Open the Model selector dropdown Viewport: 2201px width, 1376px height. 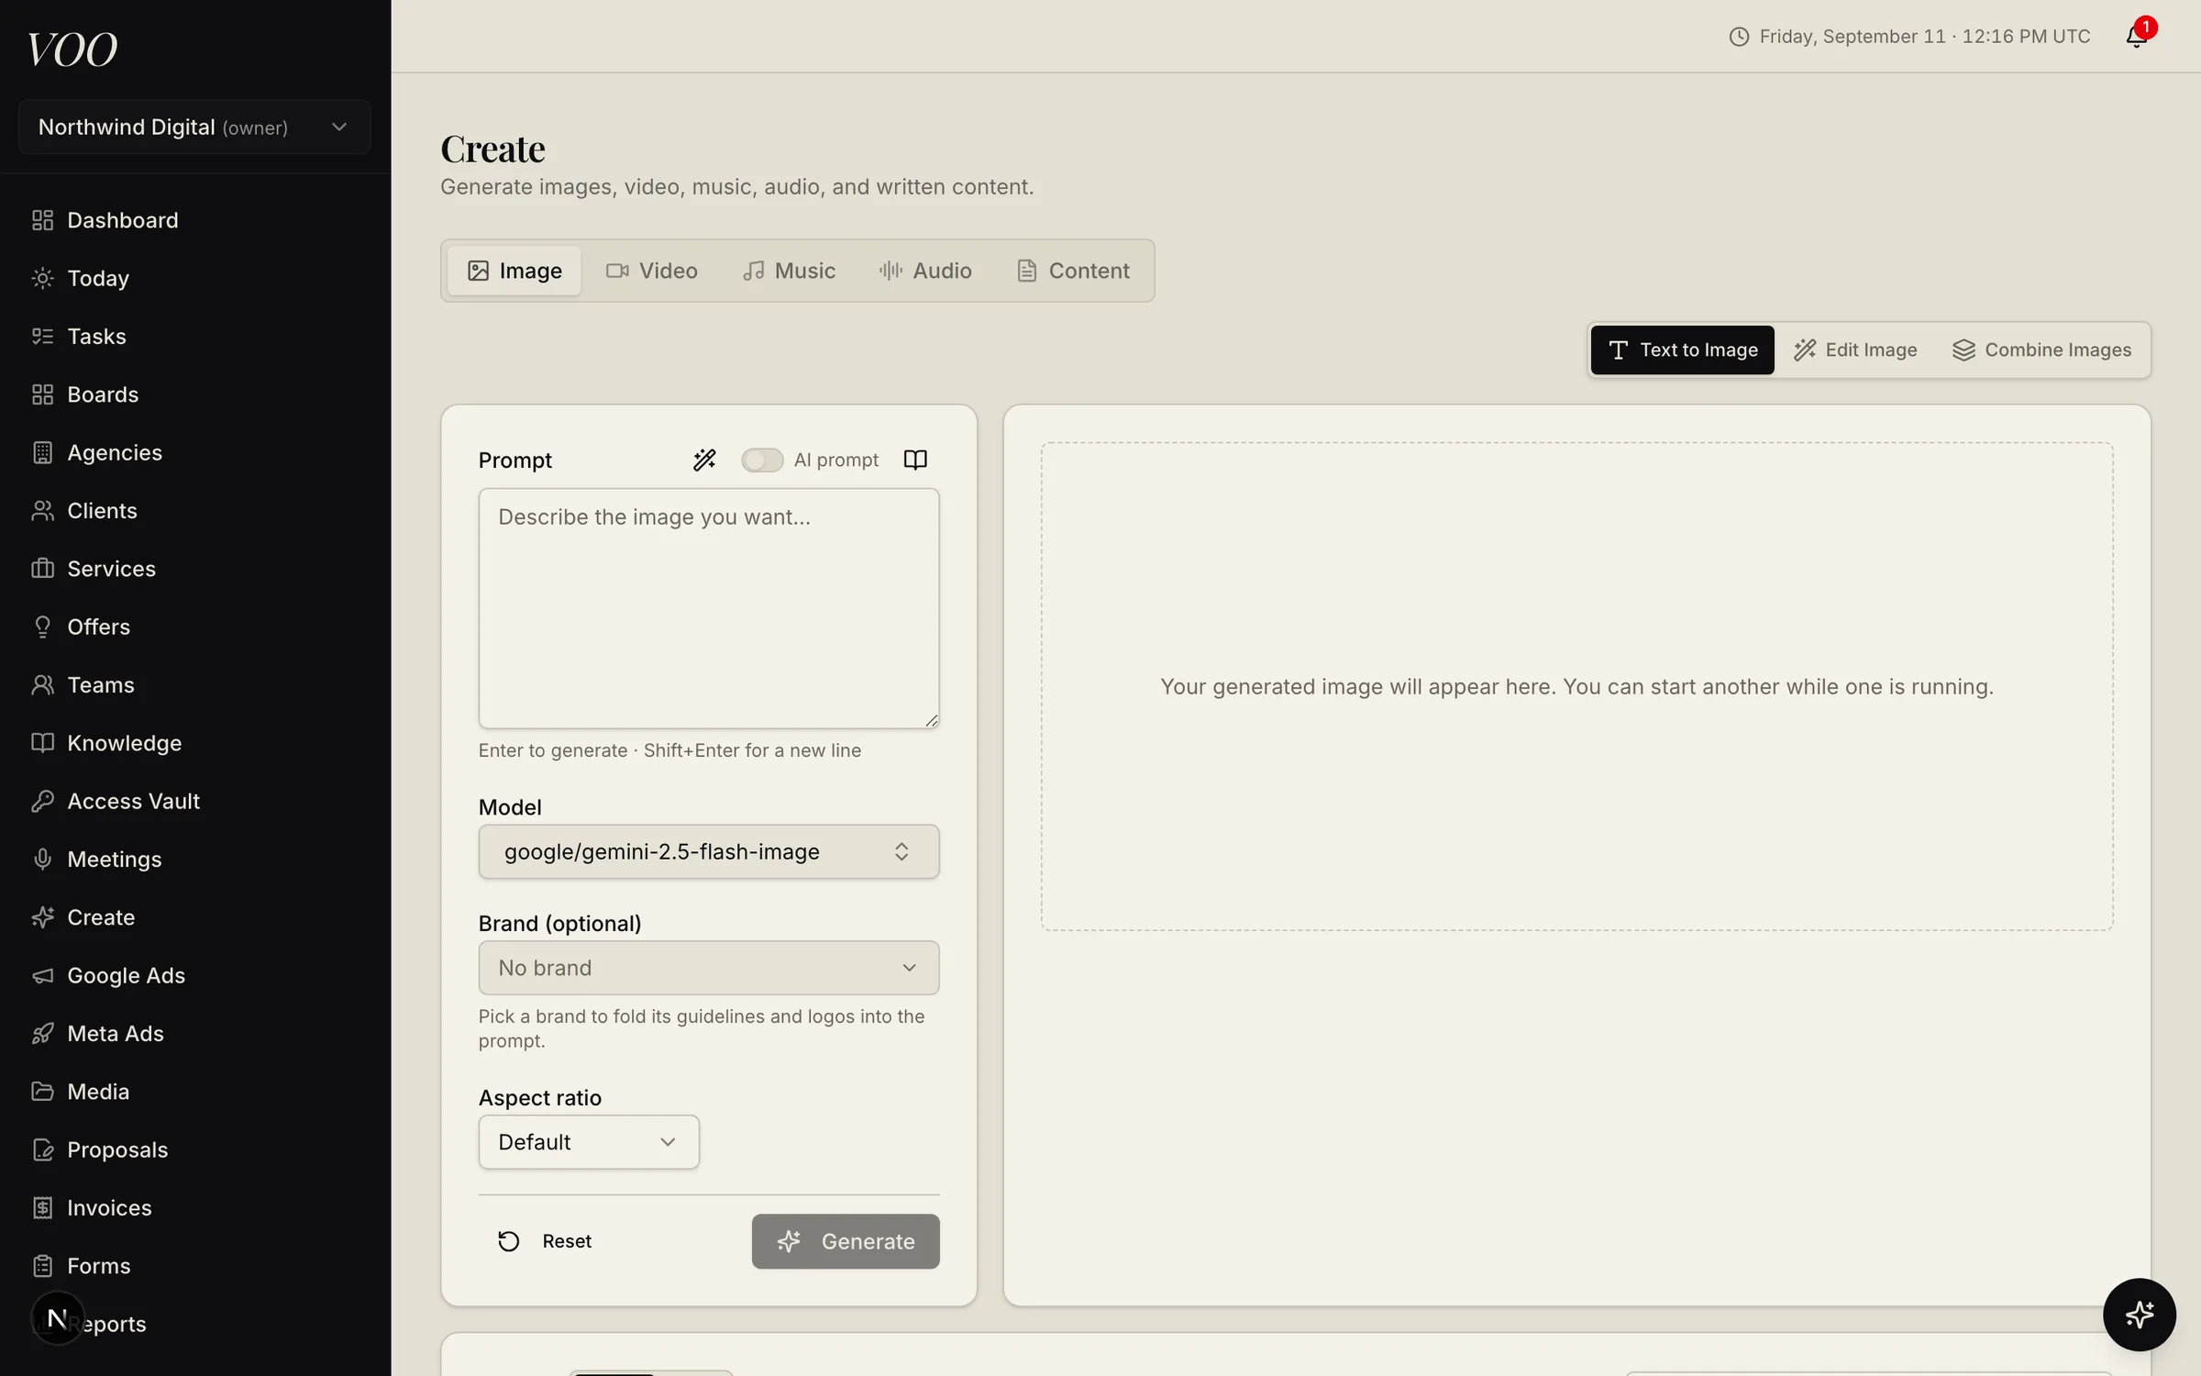click(x=709, y=851)
